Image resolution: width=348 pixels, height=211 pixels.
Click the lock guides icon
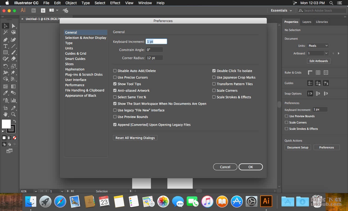click(318, 83)
